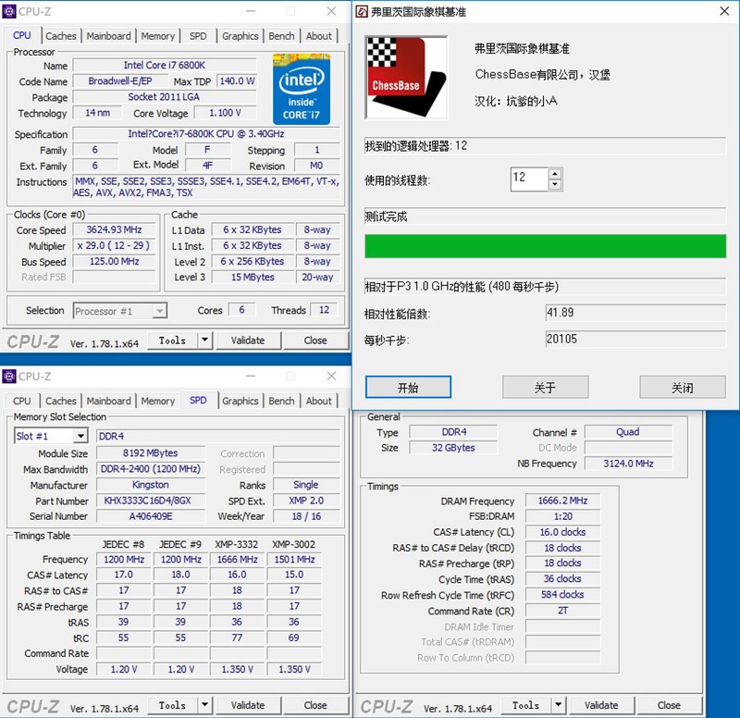Click processor name Intel Core i7 6800K
The height and width of the screenshot is (718, 740).
click(165, 65)
